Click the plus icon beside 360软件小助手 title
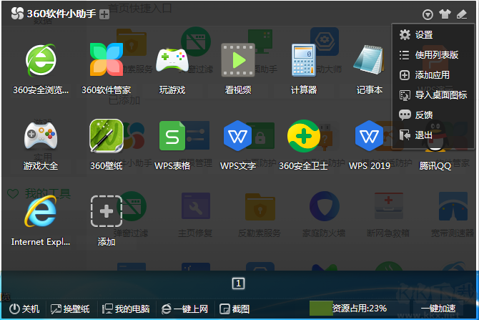Viewport: 479px width, 320px height. 104,14
